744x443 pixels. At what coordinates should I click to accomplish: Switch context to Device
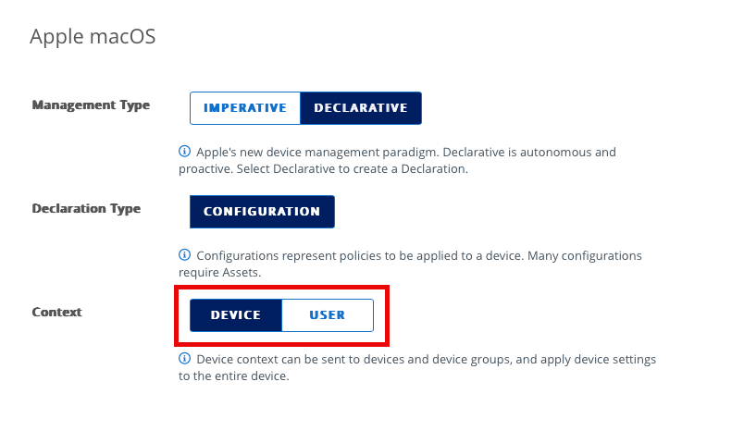(x=236, y=315)
